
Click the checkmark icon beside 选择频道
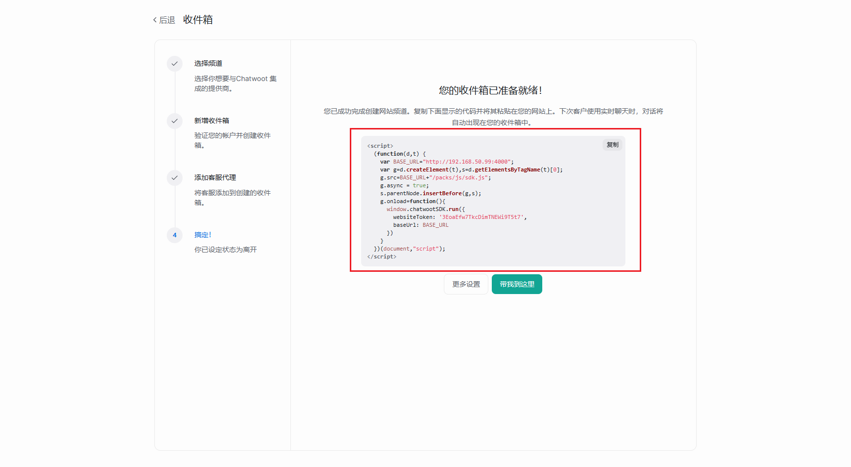tap(175, 64)
